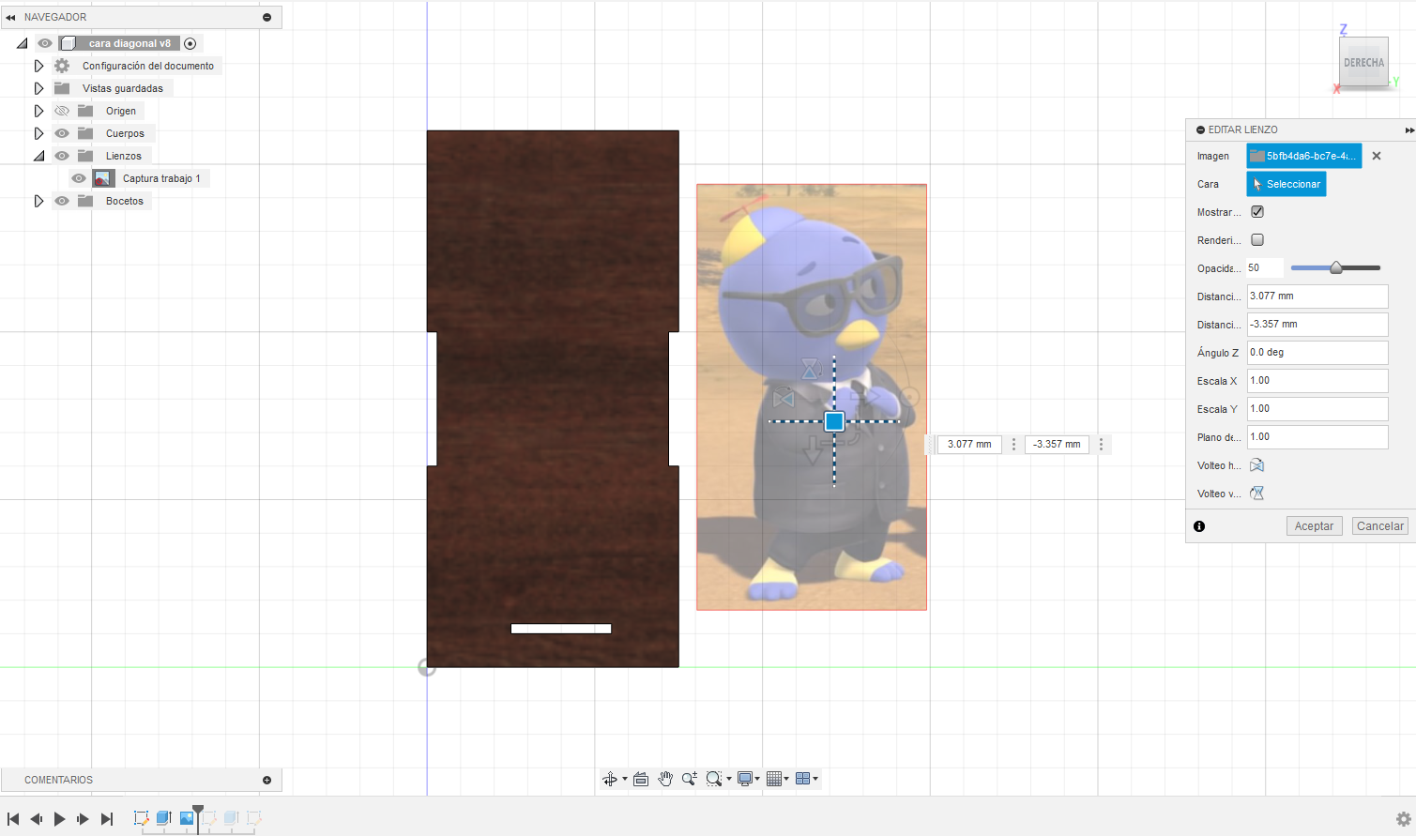Viewport: 1416px width, 836px height.
Task: Select the Zoom tool with plus-minus magnifier
Action: pyautogui.click(x=690, y=779)
